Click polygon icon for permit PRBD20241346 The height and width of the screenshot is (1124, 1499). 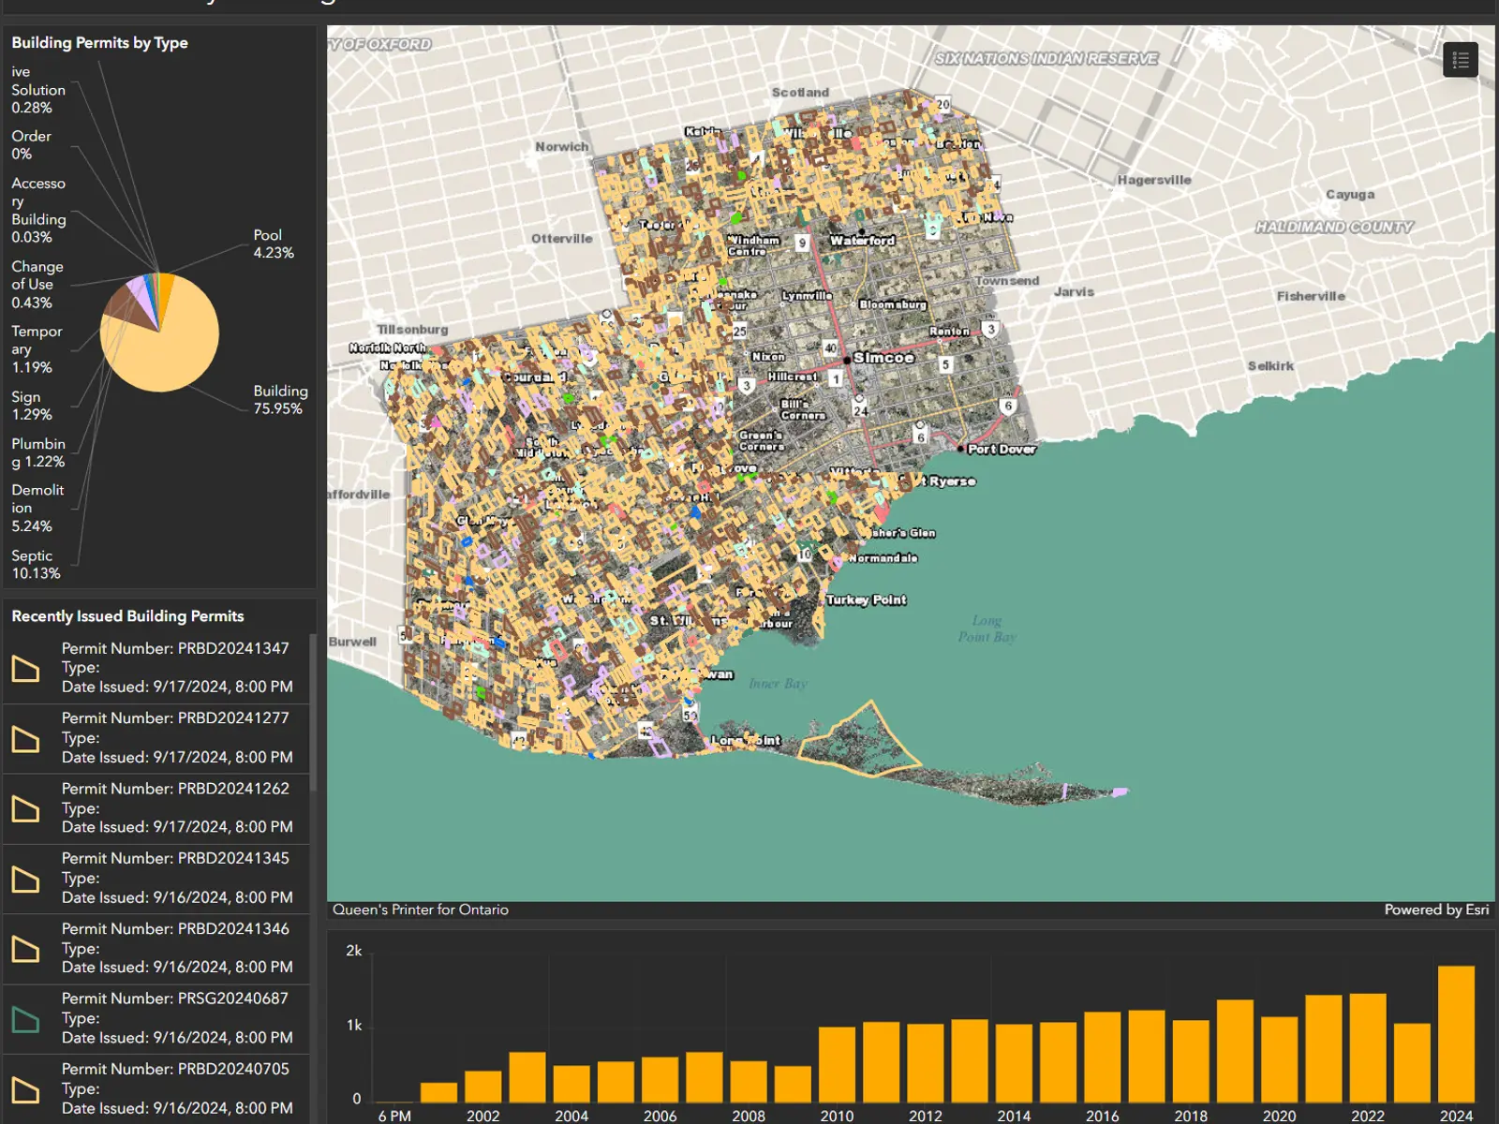[x=25, y=949]
